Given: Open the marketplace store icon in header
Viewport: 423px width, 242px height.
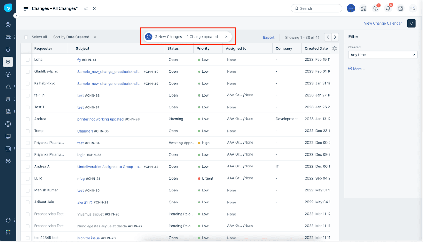Looking at the screenshot, I should pos(401,8).
